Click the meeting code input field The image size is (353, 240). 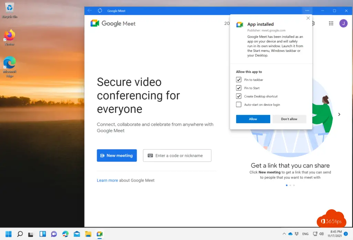[x=177, y=156]
